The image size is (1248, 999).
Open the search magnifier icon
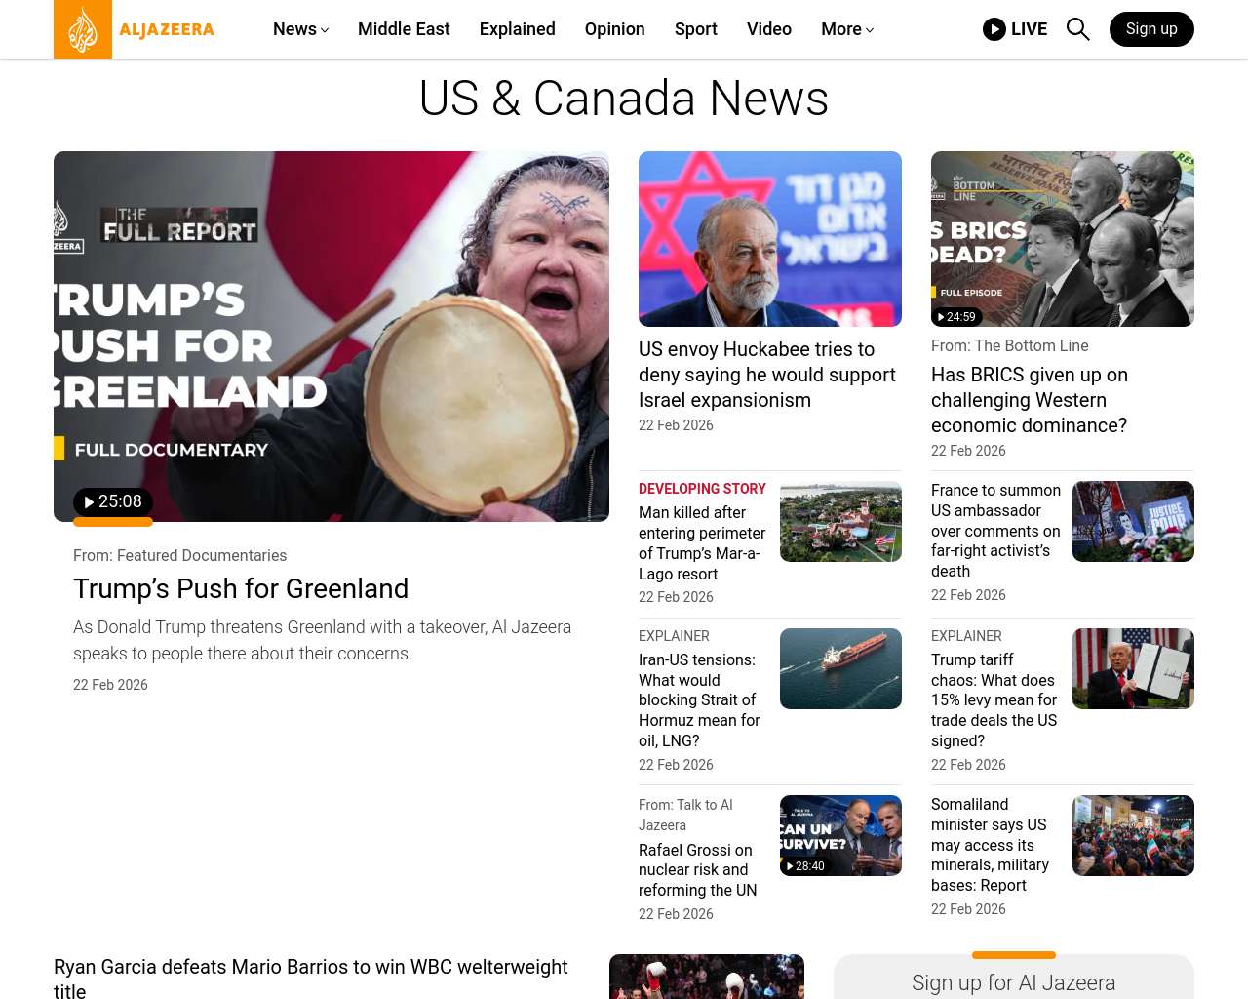pos(1077,29)
